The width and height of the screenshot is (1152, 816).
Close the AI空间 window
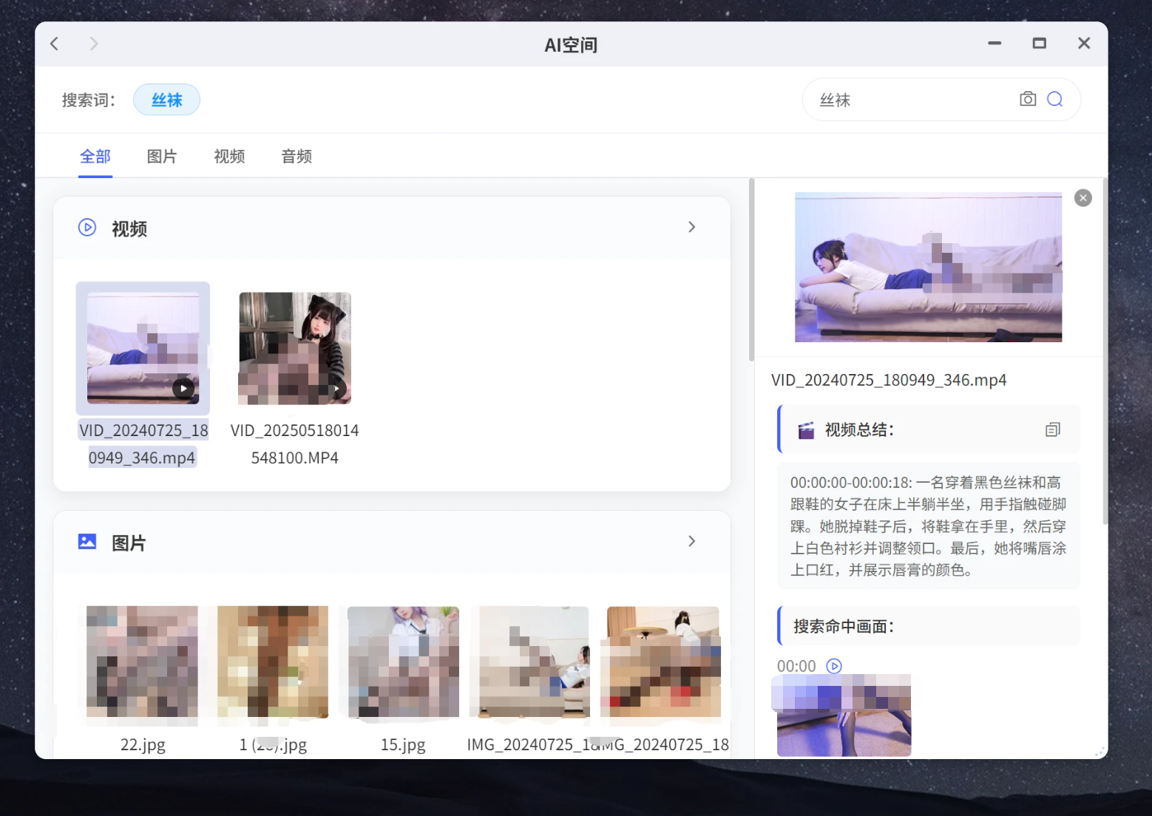click(1084, 44)
